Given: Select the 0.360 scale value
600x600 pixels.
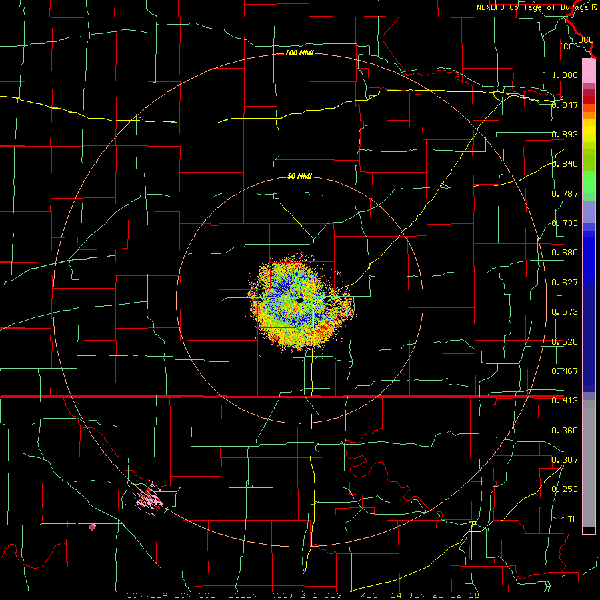Looking at the screenshot, I should (565, 431).
